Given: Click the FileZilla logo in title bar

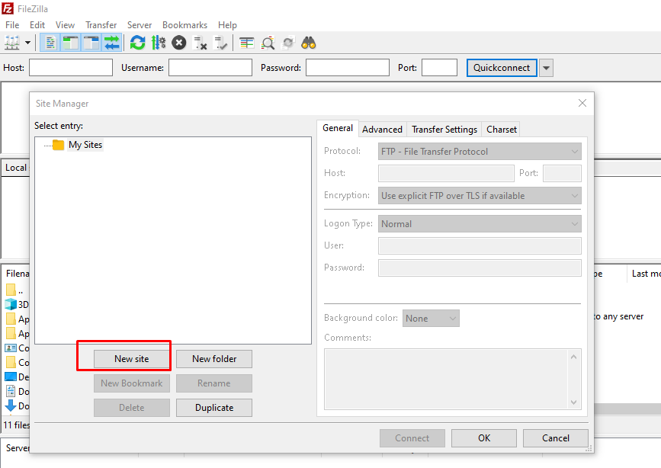Looking at the screenshot, I should pos(8,8).
